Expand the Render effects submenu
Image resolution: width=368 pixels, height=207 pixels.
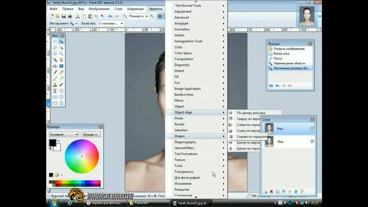pyautogui.click(x=196, y=124)
